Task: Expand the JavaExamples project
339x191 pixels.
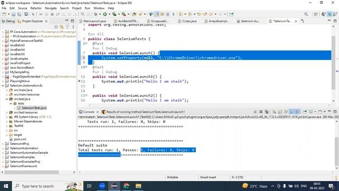Action: point(3,59)
